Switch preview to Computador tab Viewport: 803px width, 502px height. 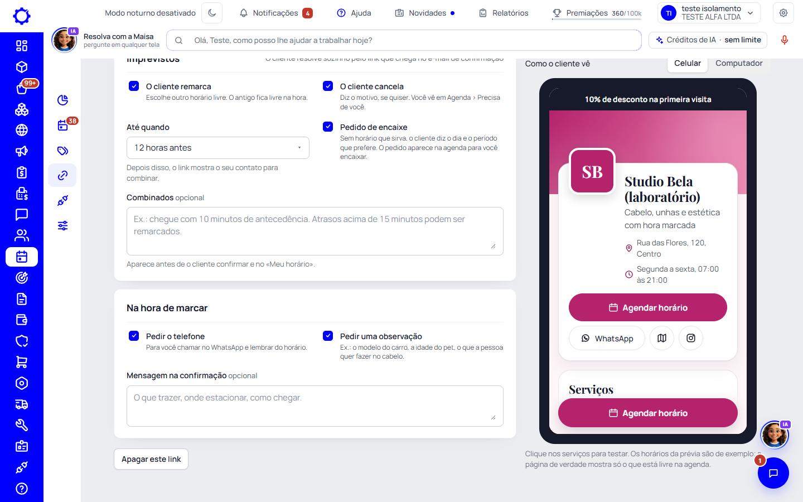739,64
